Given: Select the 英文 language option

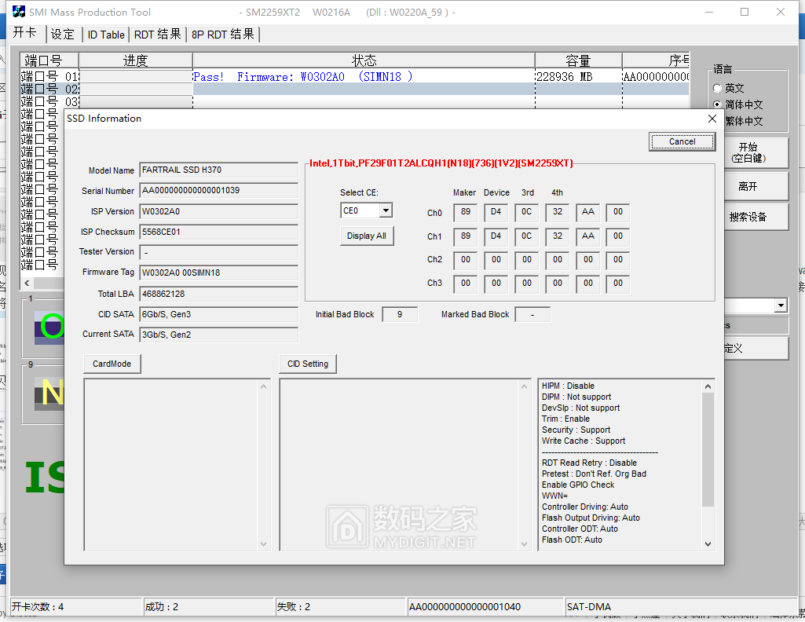Looking at the screenshot, I should point(718,88).
